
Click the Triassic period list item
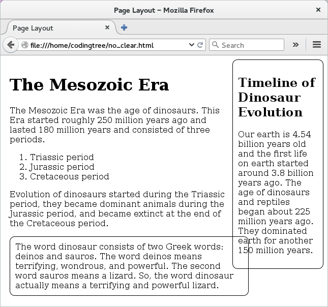[x=62, y=157]
